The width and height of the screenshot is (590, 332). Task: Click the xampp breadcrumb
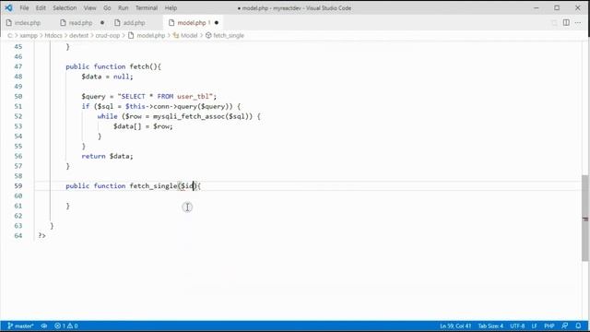pos(29,35)
